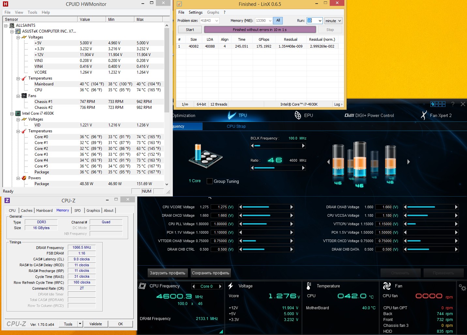Enable the Group Tuning checkbox

(210, 181)
